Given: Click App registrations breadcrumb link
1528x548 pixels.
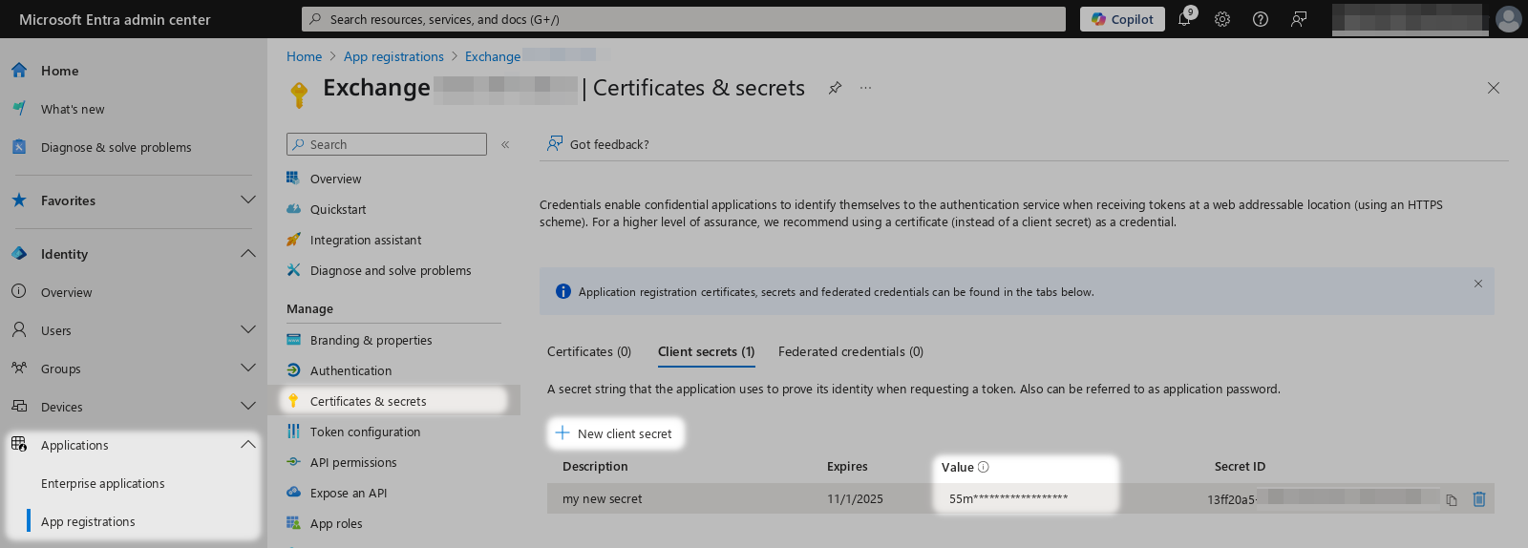Looking at the screenshot, I should point(393,56).
